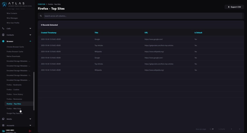Go to the next table page
Image resolution: width=247 pixels, height=133 pixels.
(x=240, y=129)
